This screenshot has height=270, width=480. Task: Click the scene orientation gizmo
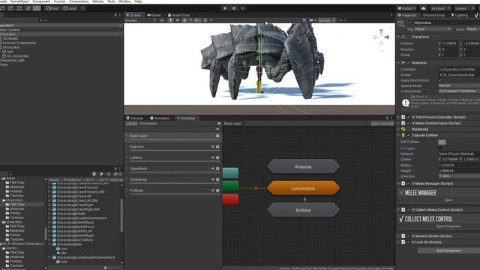coord(381,37)
